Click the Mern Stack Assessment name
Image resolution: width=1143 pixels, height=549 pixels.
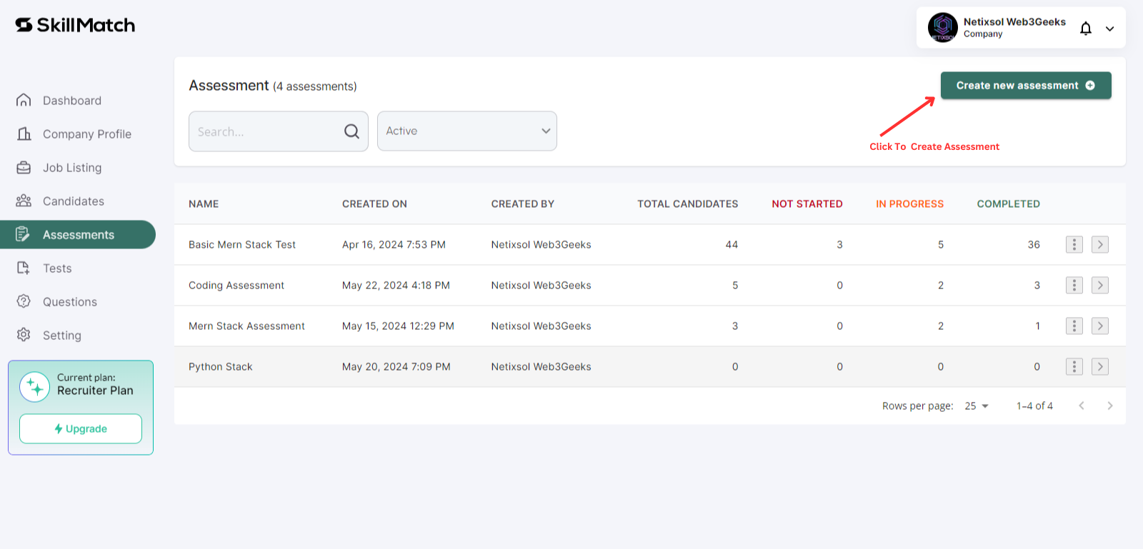tap(246, 326)
